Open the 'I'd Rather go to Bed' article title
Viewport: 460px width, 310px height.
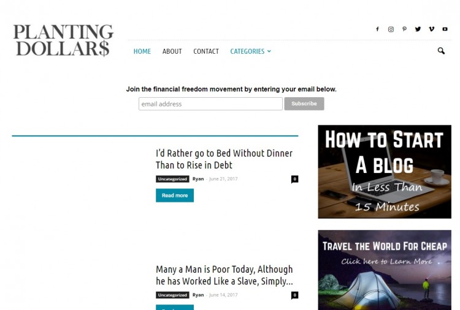tap(224, 159)
